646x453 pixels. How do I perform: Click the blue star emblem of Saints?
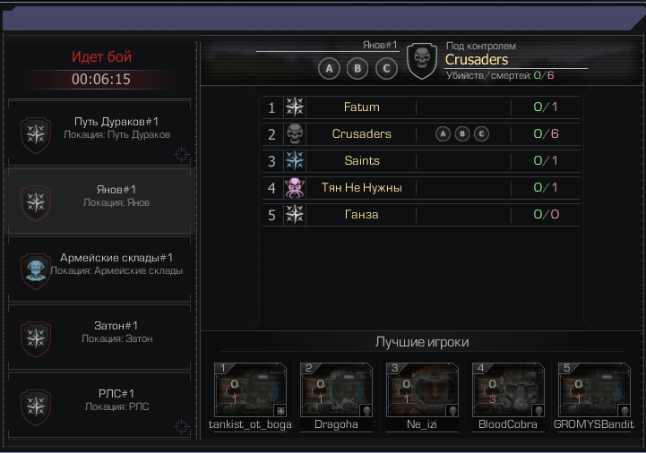[x=295, y=160]
